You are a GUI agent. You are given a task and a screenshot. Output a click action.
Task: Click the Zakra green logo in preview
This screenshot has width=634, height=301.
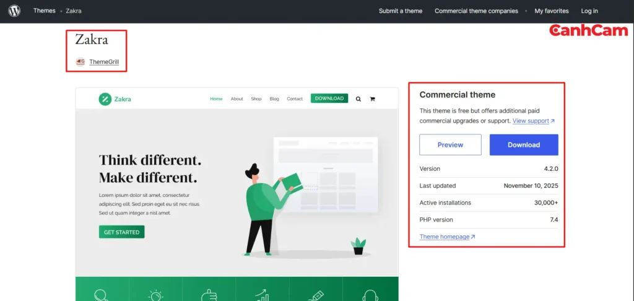115,98
